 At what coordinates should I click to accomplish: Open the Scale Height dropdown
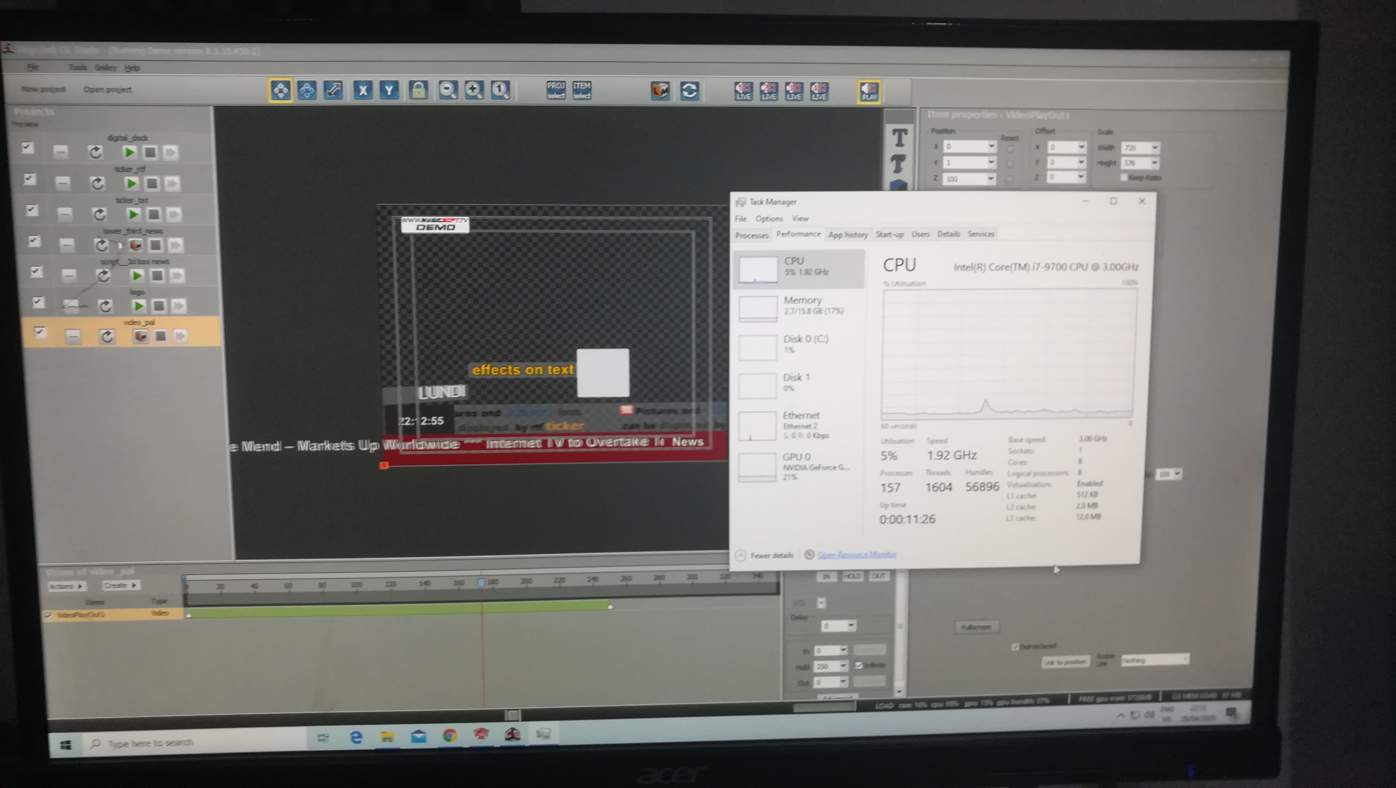pos(1154,163)
